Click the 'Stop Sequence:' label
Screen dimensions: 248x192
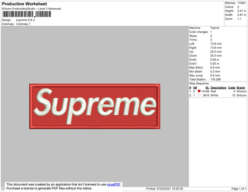(x=199, y=84)
